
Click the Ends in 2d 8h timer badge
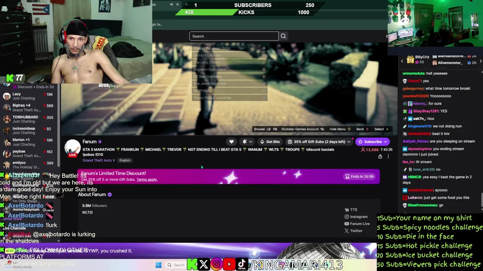pyautogui.click(x=360, y=176)
